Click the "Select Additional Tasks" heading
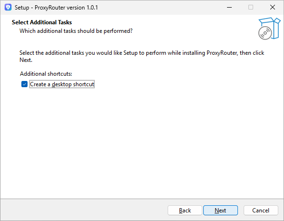 [x=42, y=22]
